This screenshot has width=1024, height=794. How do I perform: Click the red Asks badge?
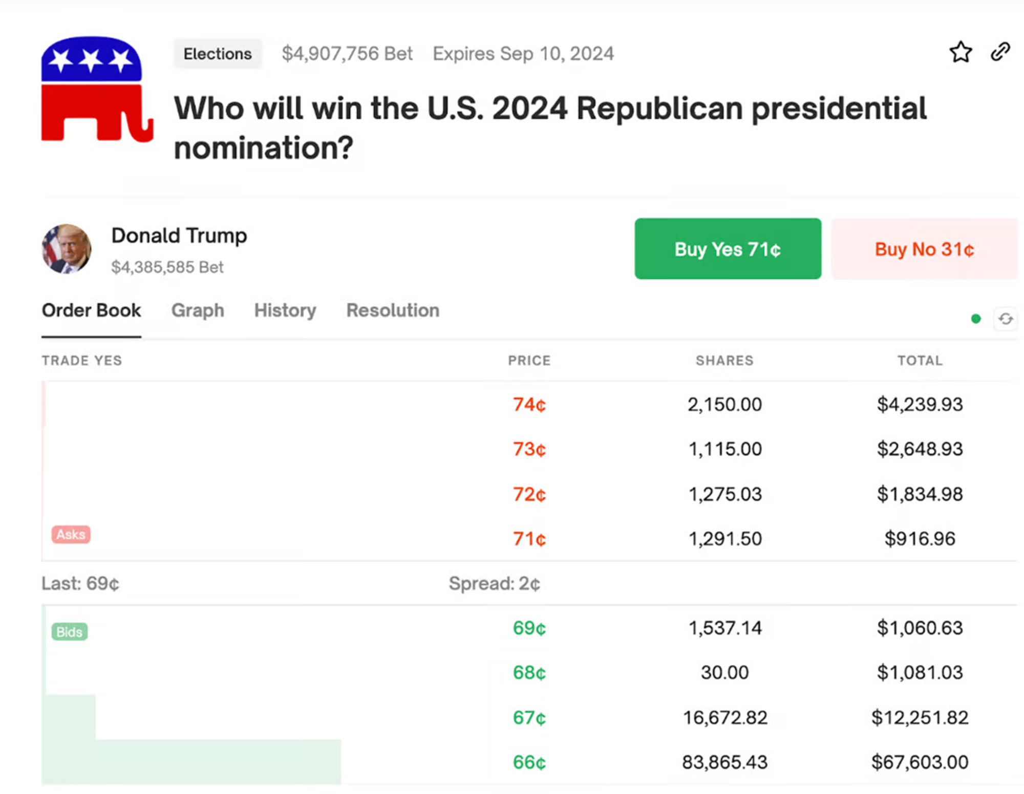tap(71, 534)
